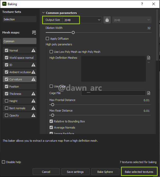Image resolution: width=160 pixels, height=177 pixels.
Task: Click the Bent normals warning icon
Action: coord(33,108)
